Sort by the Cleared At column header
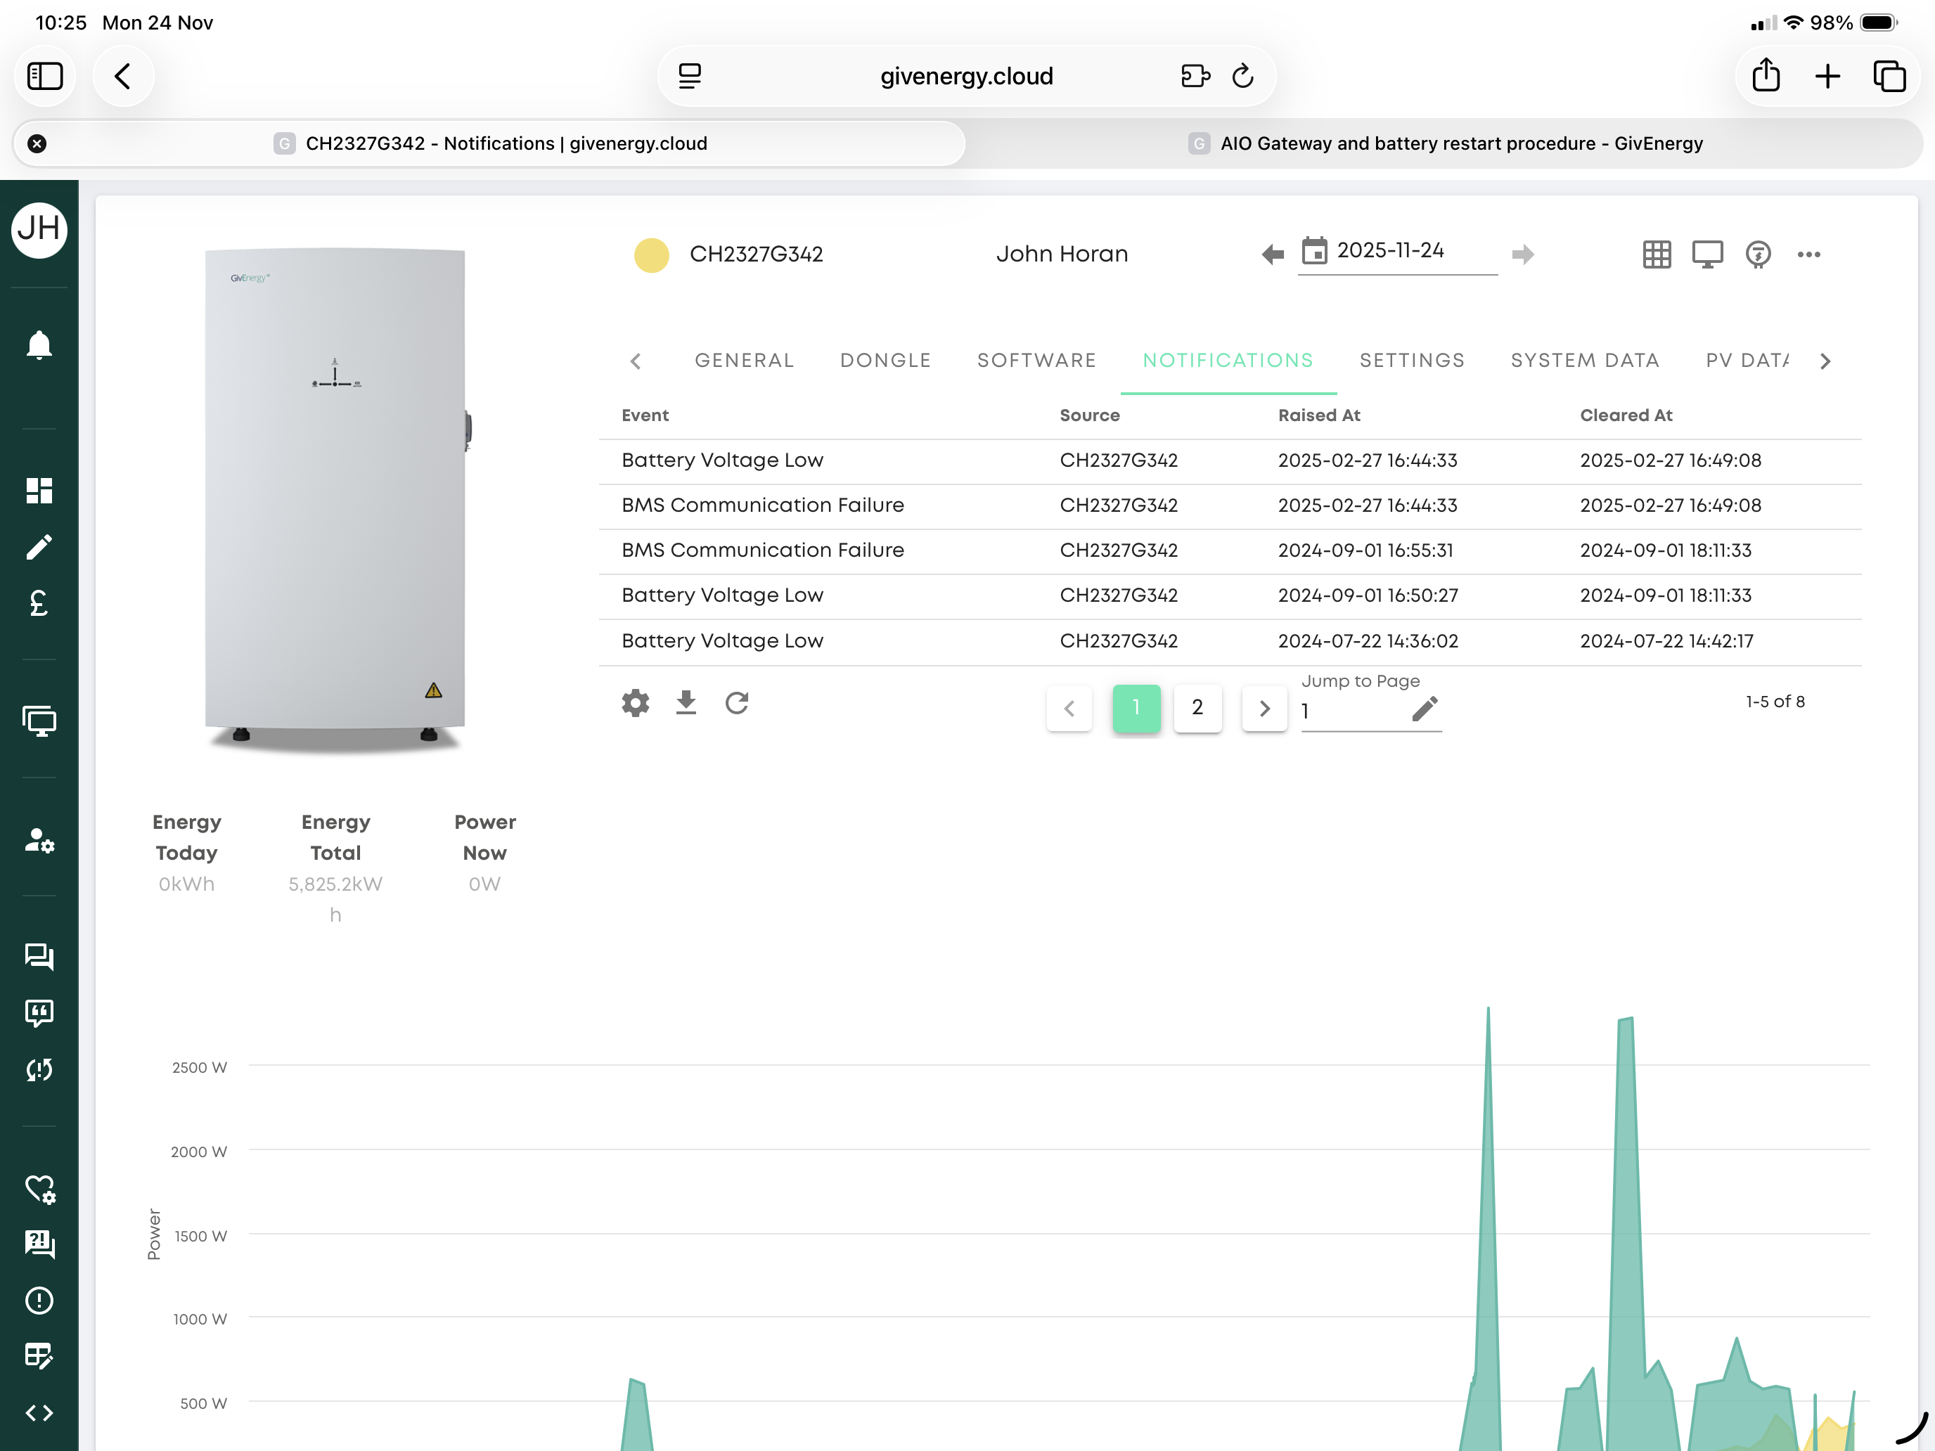This screenshot has width=1935, height=1451. pyautogui.click(x=1626, y=415)
